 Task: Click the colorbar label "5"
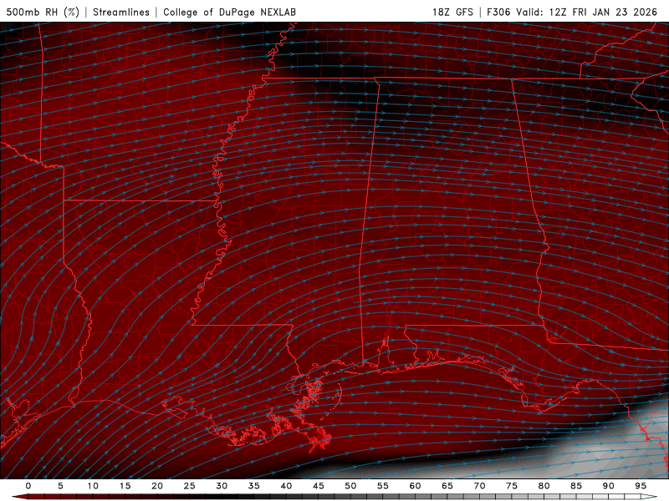(x=60, y=486)
